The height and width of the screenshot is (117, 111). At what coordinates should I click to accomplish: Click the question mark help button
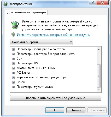point(93,3)
